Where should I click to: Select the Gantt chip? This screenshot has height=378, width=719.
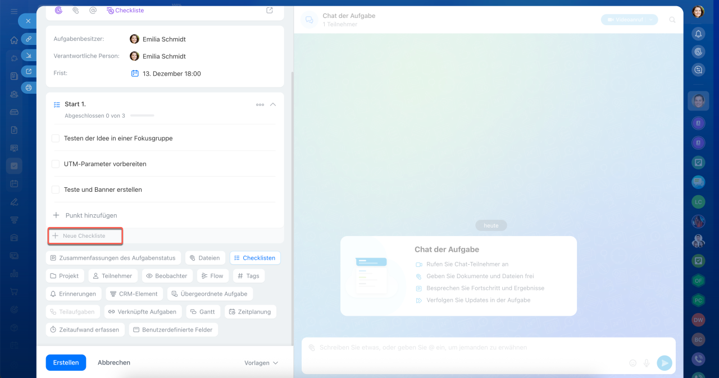pos(203,312)
